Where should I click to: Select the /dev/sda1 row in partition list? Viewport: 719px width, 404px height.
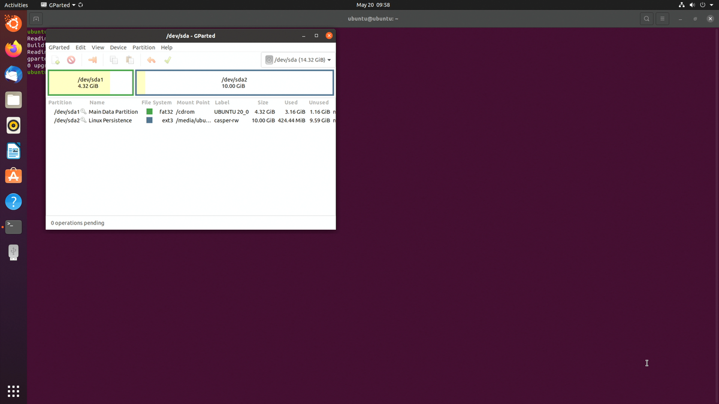tap(191, 111)
